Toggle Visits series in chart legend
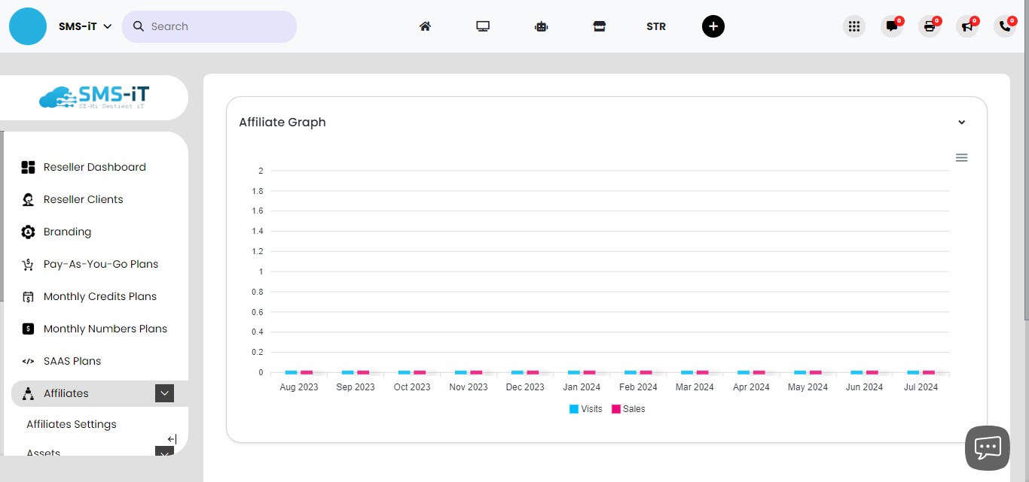The image size is (1029, 482). (x=585, y=409)
